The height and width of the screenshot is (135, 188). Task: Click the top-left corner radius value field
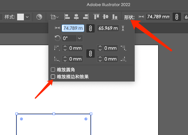click(75, 48)
